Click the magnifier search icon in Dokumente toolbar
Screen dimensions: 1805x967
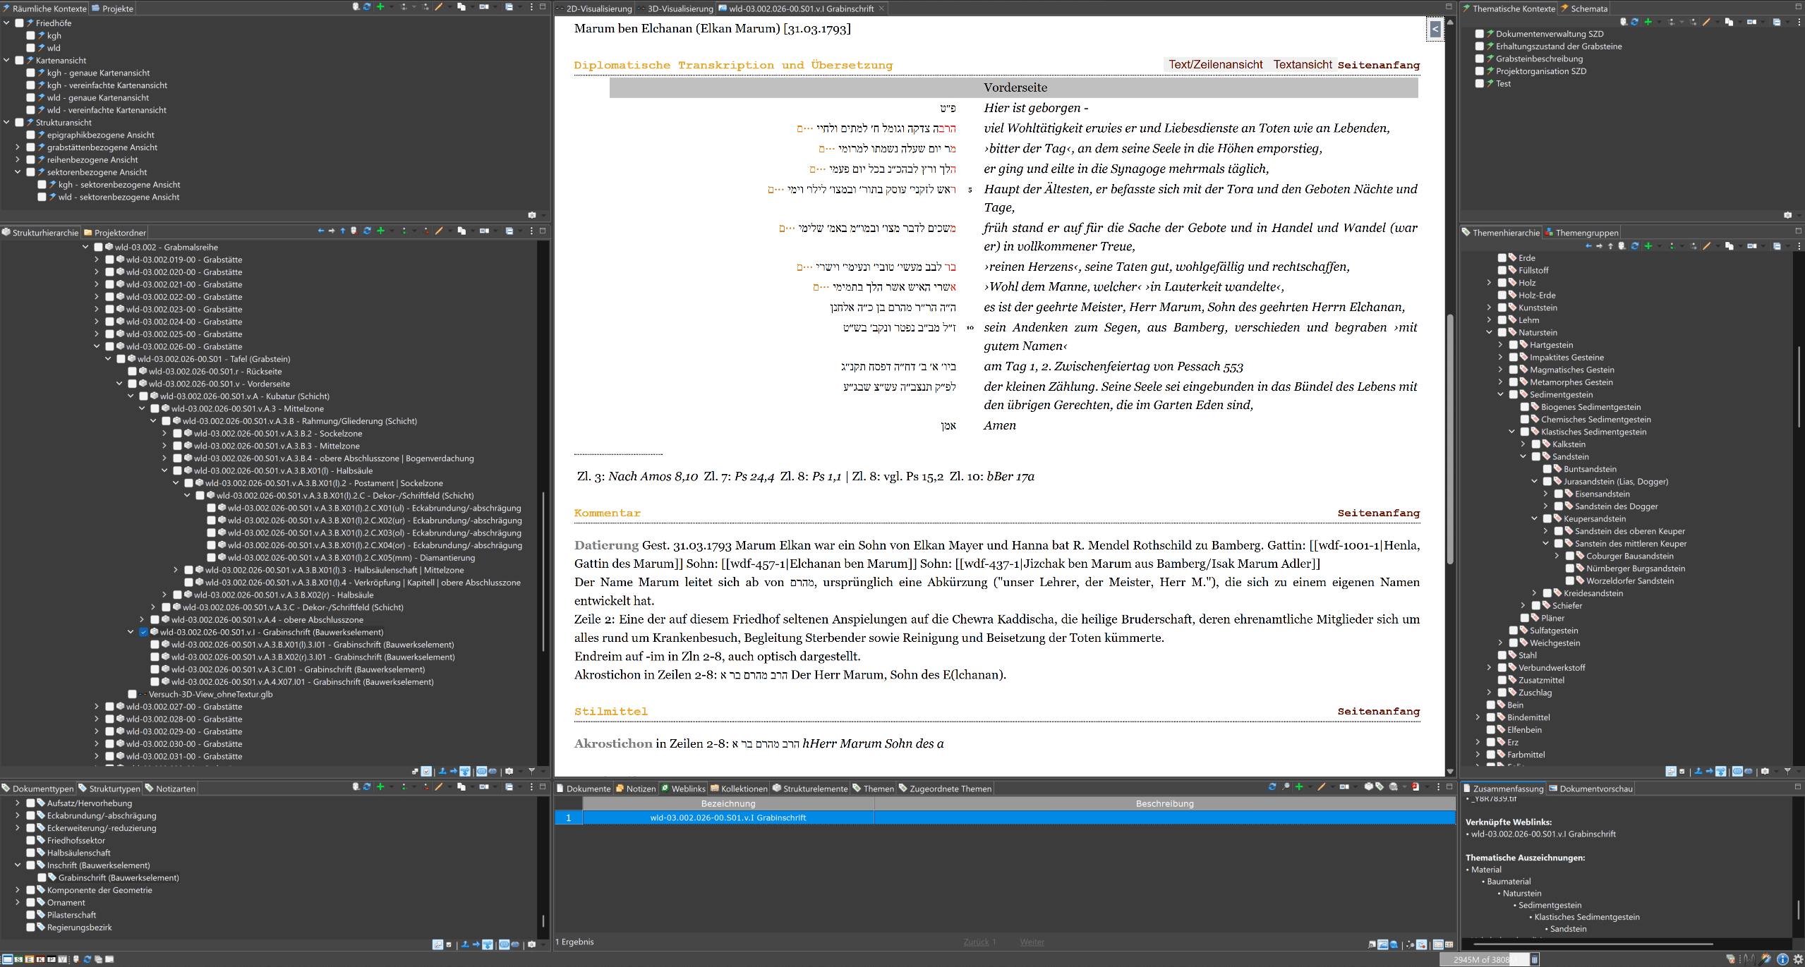point(1286,787)
